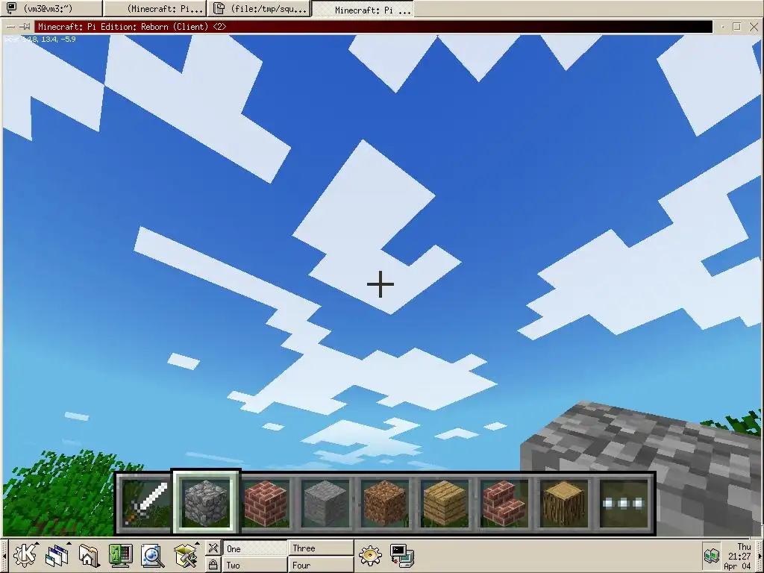The width and height of the screenshot is (764, 573).
Task: Click the Minecraft Pi Edition Reborn title bar
Action: (x=373, y=27)
